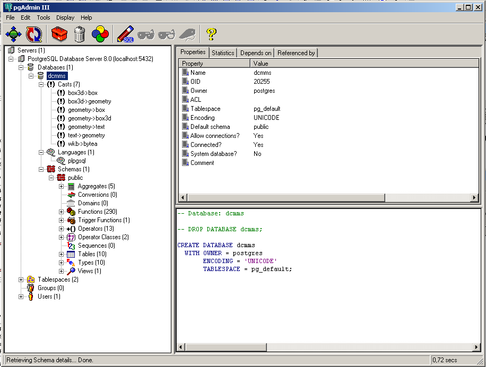Click the Users person icon
Viewport: 486px width, 367px height.
pyautogui.click(x=31, y=296)
